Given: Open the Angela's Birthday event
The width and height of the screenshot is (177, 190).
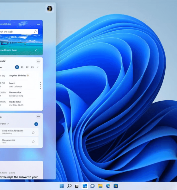Looking at the screenshot, I should (19, 76).
